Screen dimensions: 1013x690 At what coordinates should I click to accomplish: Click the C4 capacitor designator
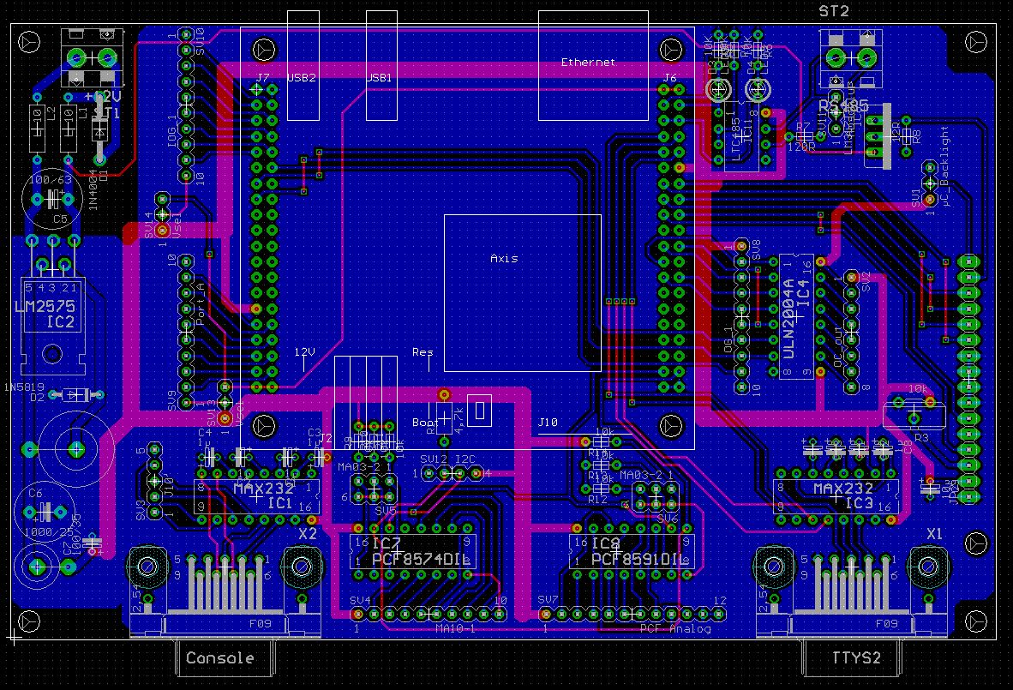tap(205, 432)
